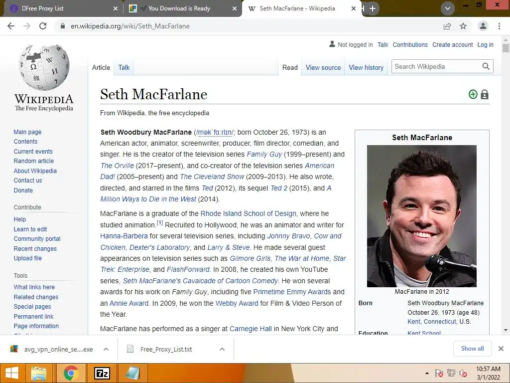Click the page vertical scrollbar thumb

506,47
